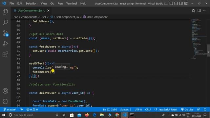Expand the UserComponent.jsx breadcrumb
The width and height of the screenshot is (210, 118).
(65, 17)
